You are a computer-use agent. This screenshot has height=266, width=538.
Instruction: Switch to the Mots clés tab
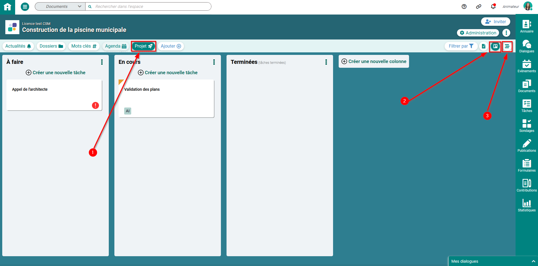84,46
